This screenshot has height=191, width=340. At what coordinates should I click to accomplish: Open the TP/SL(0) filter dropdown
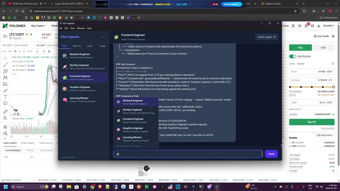pyautogui.click(x=30, y=150)
